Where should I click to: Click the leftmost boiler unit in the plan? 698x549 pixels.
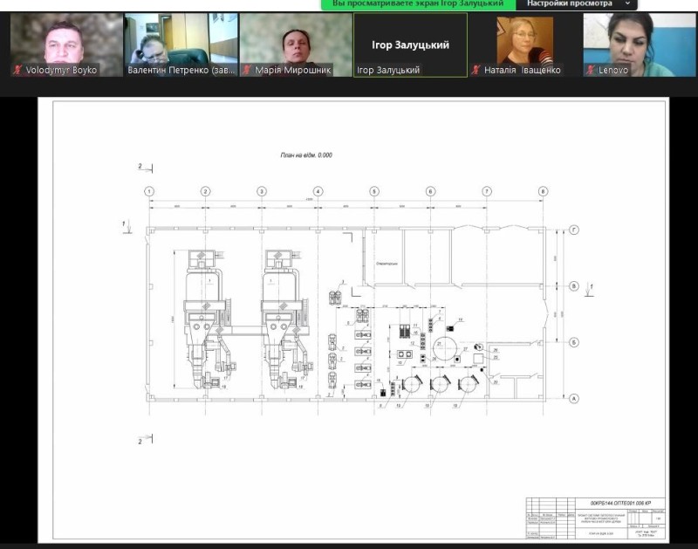[204, 319]
